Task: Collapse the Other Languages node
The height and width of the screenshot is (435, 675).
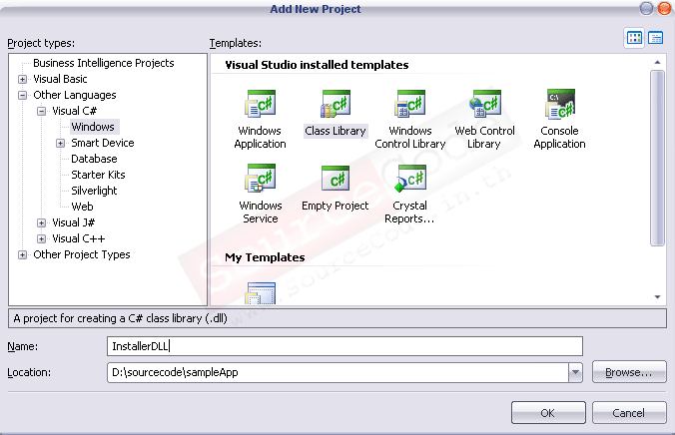Action: tap(22, 95)
